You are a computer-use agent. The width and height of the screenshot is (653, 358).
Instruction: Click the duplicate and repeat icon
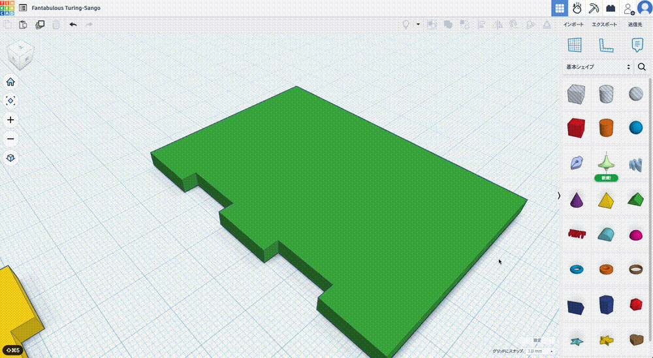pyautogui.click(x=40, y=25)
